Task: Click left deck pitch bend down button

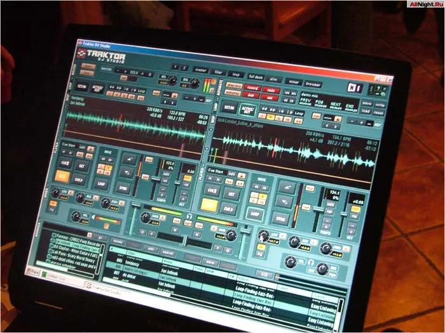Action: click(127, 172)
